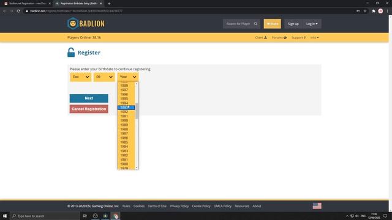Screen dimensions: 392x220
Task: Click the Badlion logo
Action: (86, 24)
